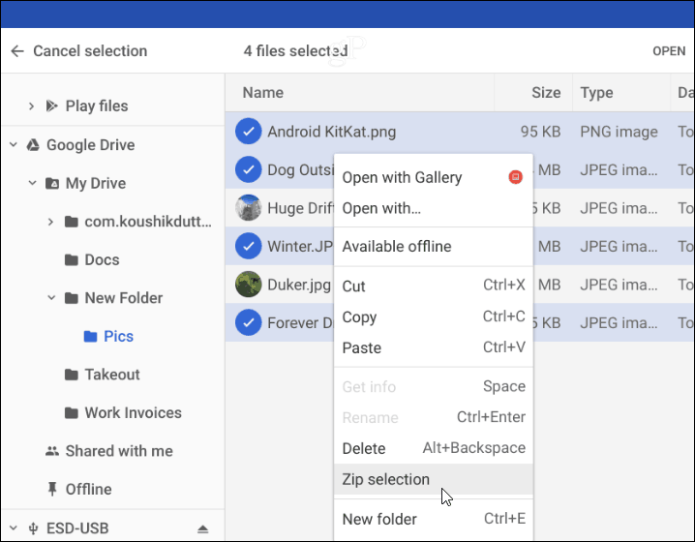Open the Pics folder in sidebar
Screen dimensions: 695x542
[x=118, y=337]
